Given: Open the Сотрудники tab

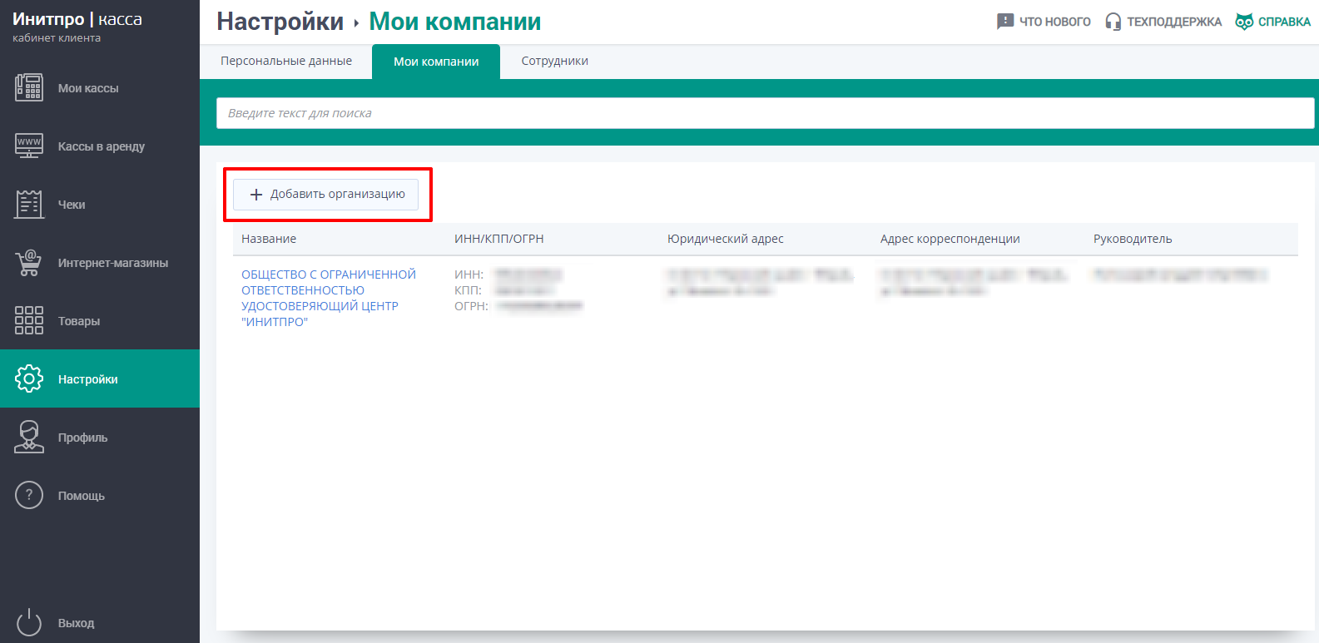Looking at the screenshot, I should [x=555, y=61].
